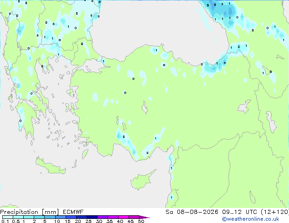289x223 pixels.
Task: Click the '(12+120)' forecast run text
Action: click(x=275, y=212)
